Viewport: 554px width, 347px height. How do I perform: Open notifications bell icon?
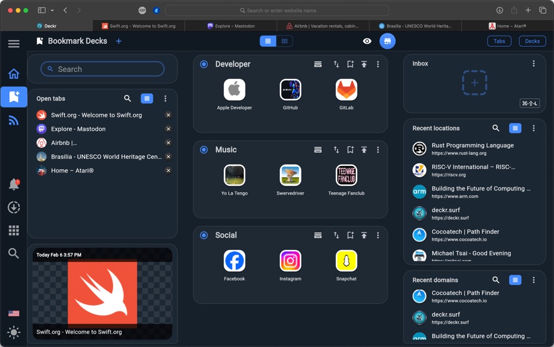click(14, 184)
